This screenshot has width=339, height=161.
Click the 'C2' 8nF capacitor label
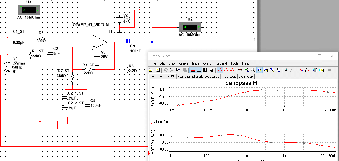pyautogui.click(x=55, y=49)
